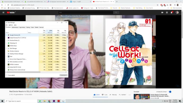
Task: Show hidden system tray icons chevron
Action: click(x=163, y=101)
